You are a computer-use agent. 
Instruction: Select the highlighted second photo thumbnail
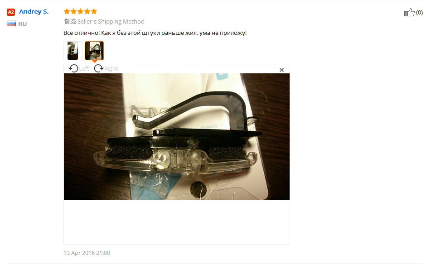[x=94, y=51]
